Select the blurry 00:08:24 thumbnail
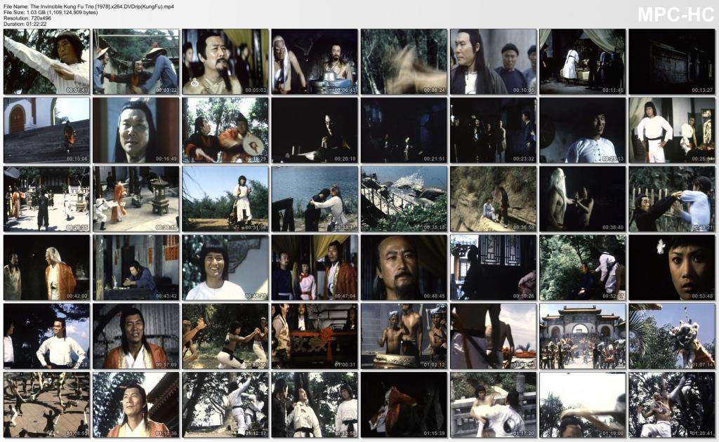The width and height of the screenshot is (719, 442). (404, 62)
